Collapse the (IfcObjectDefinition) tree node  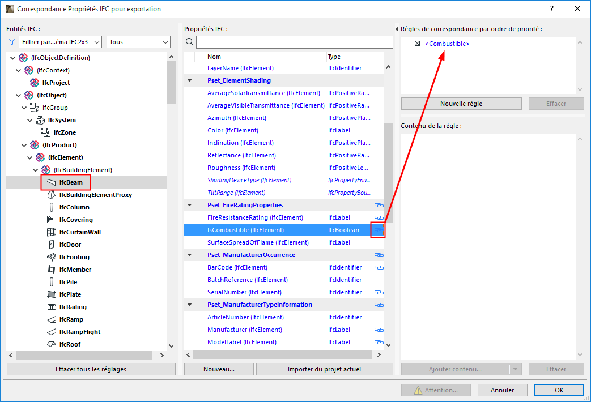tap(13, 58)
